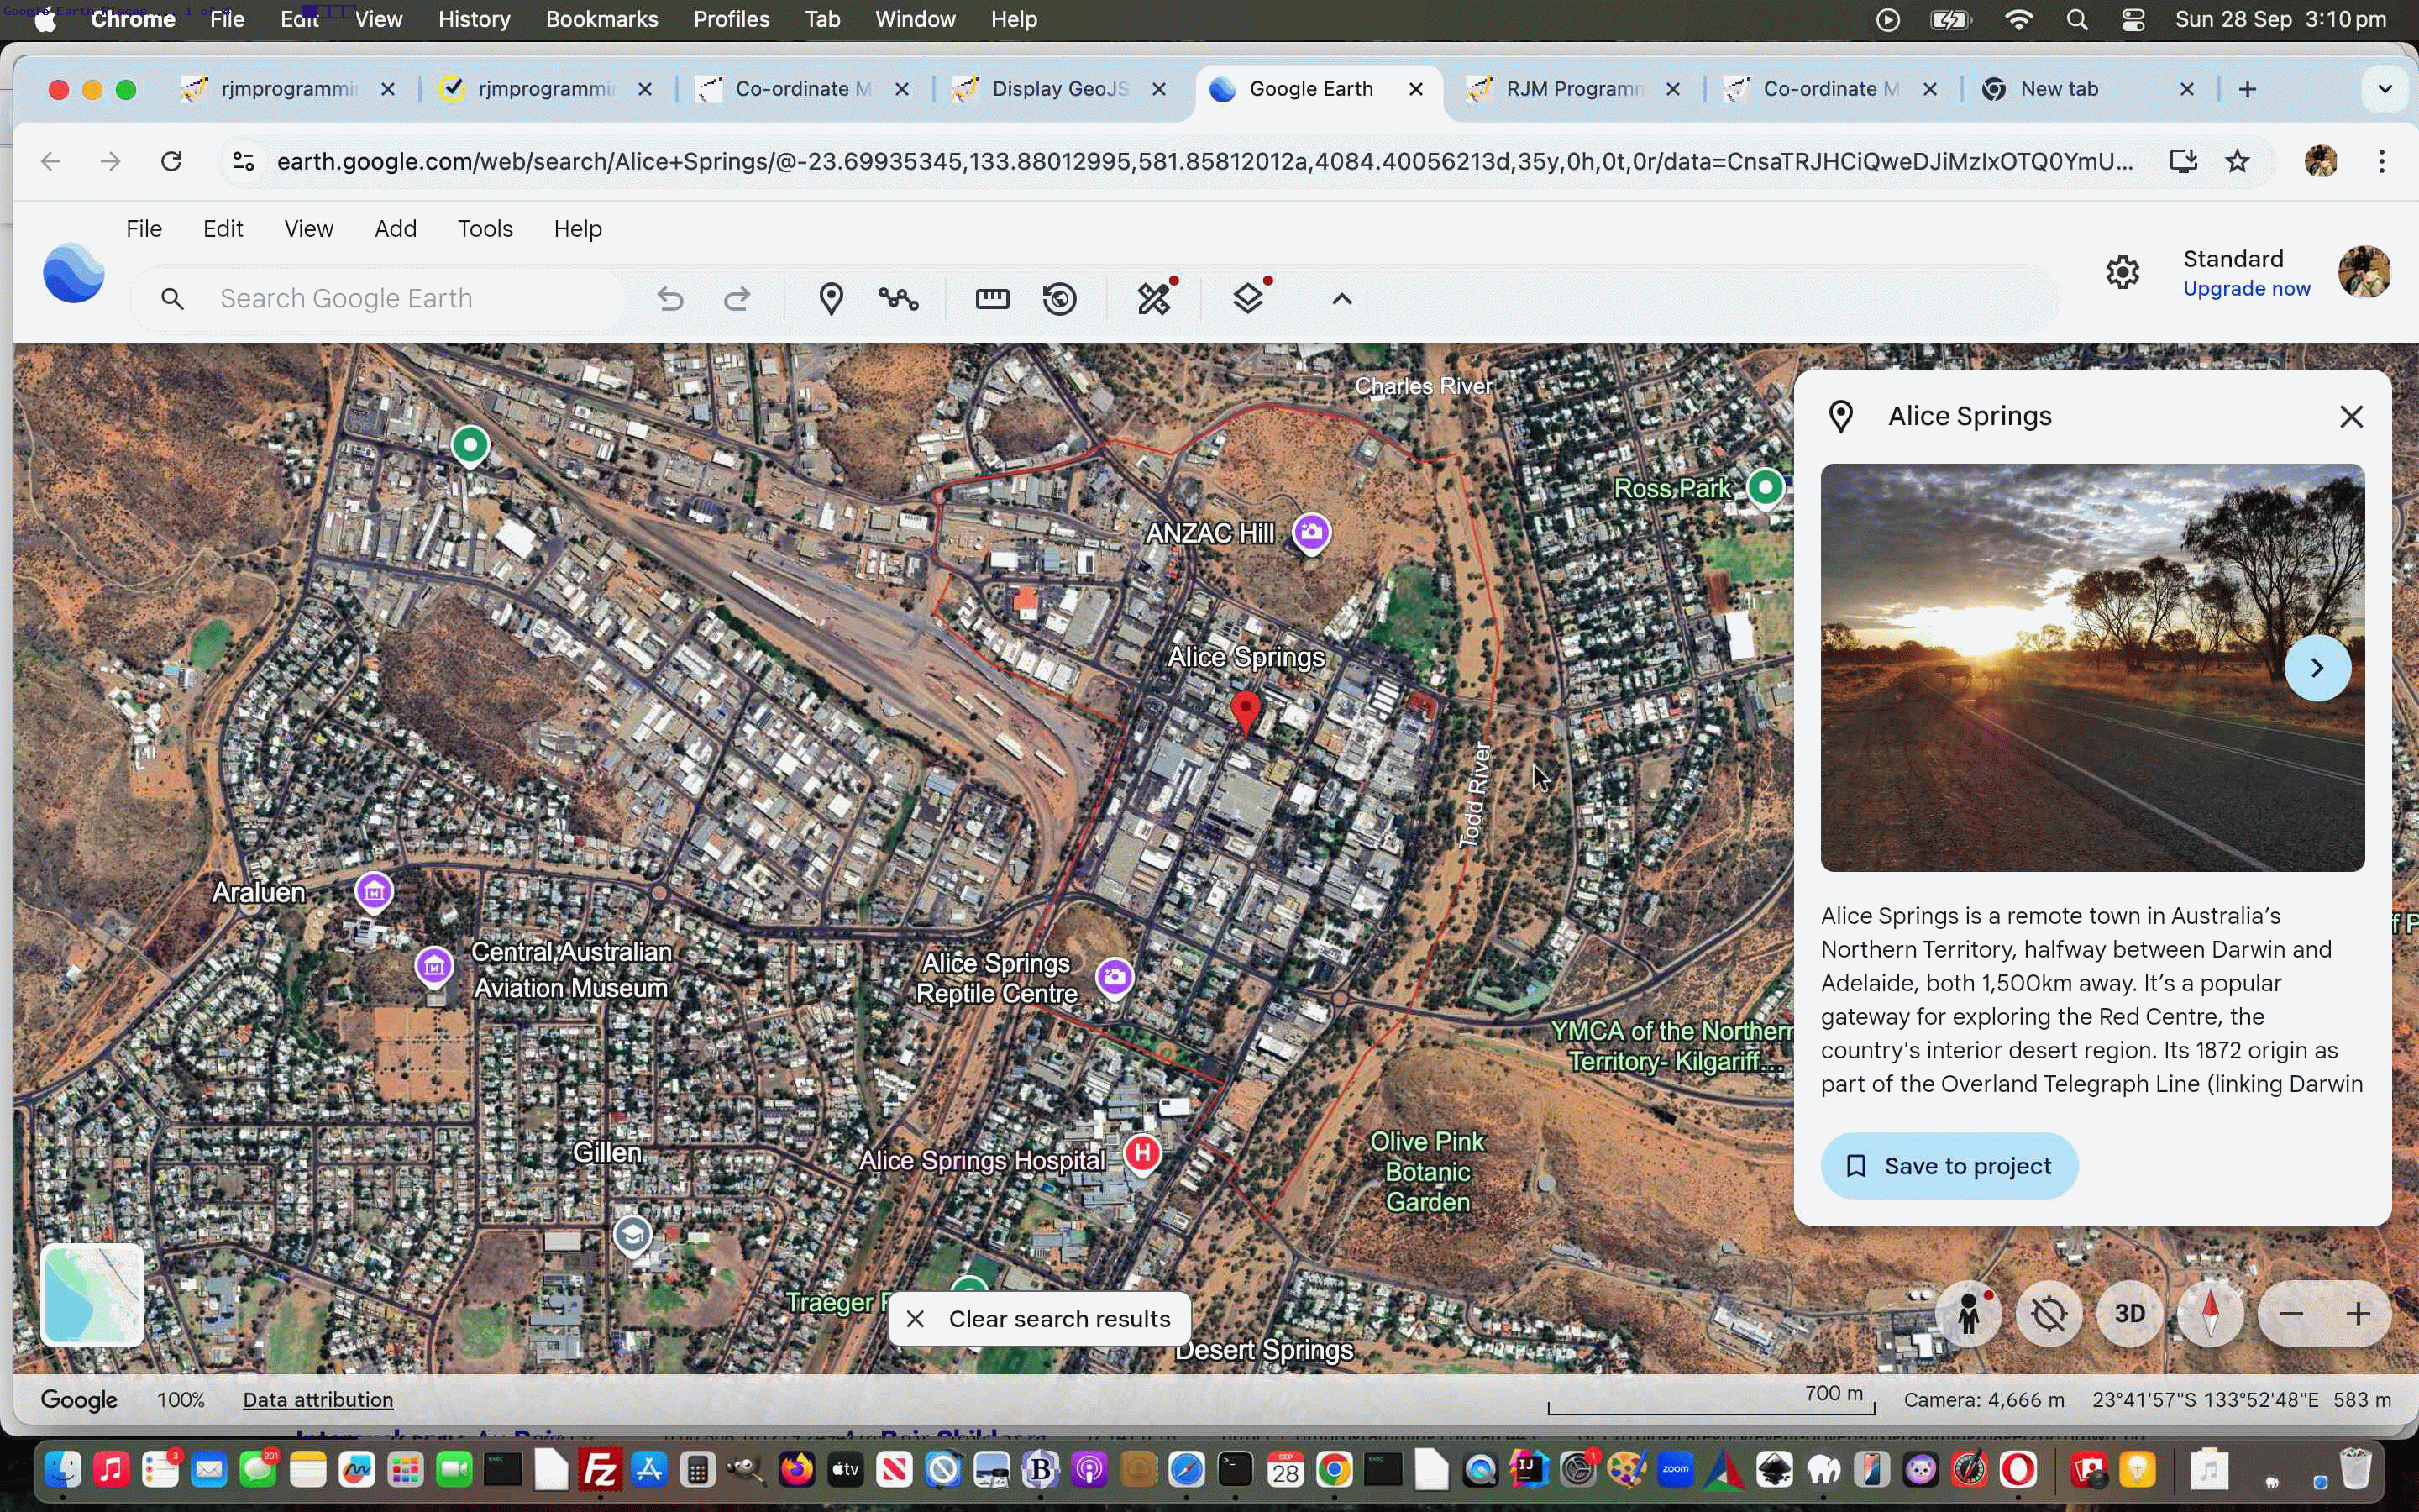Click Save to project button

tap(1948, 1166)
